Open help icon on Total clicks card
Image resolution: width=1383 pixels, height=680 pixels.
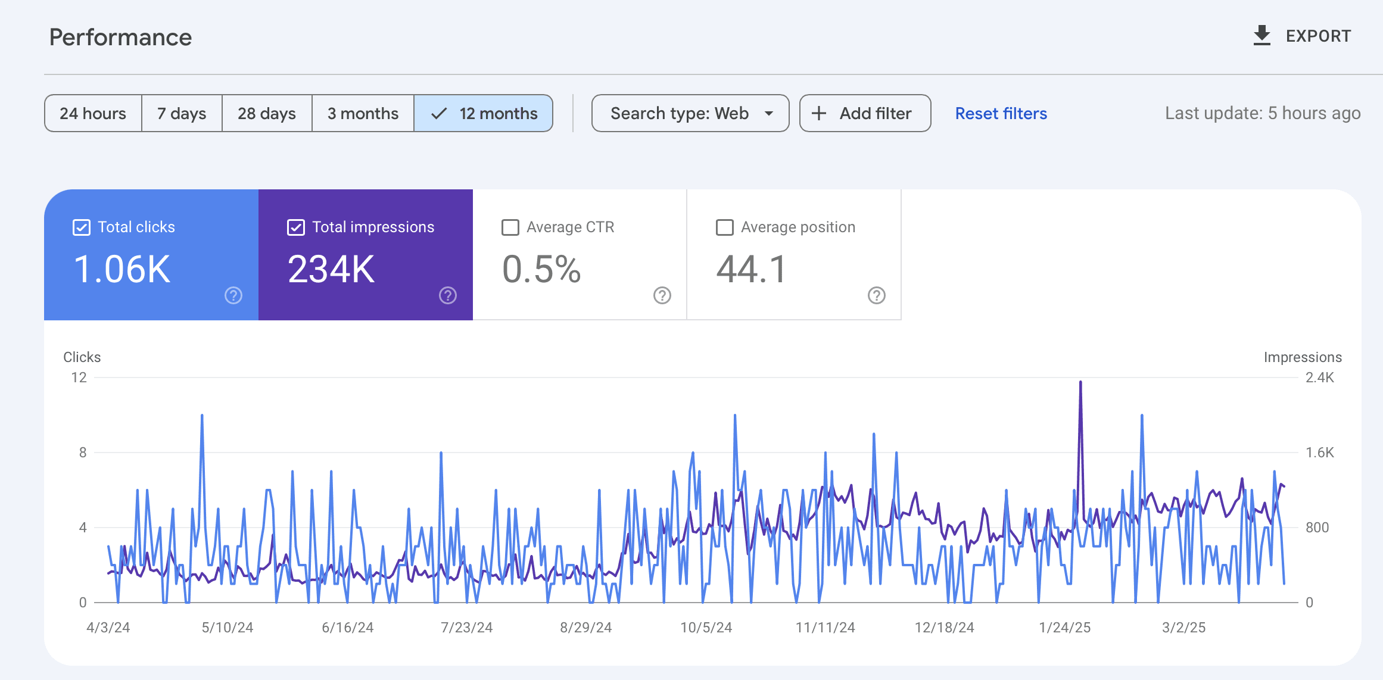[233, 295]
